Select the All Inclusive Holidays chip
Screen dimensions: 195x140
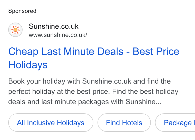(x=51, y=123)
